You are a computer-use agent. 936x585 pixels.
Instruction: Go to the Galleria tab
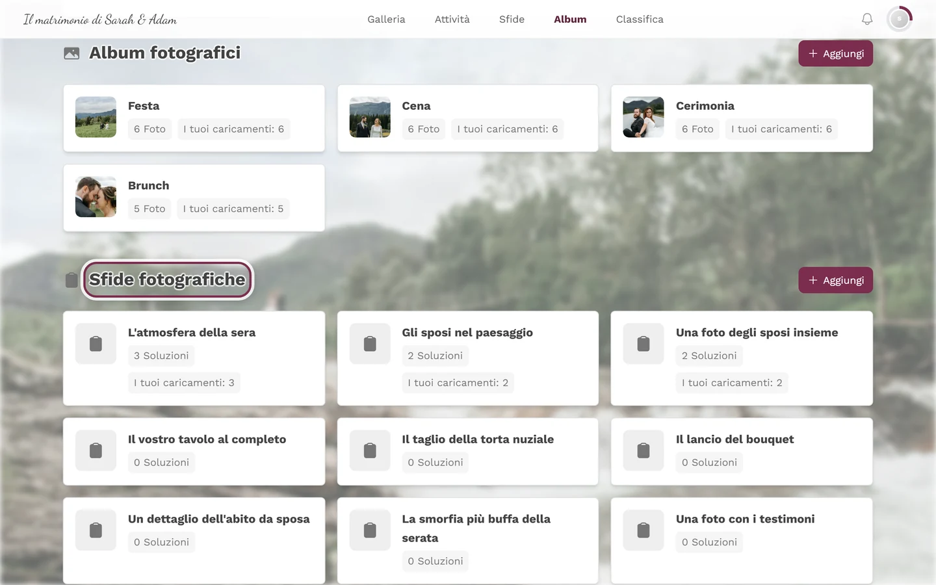click(x=386, y=19)
